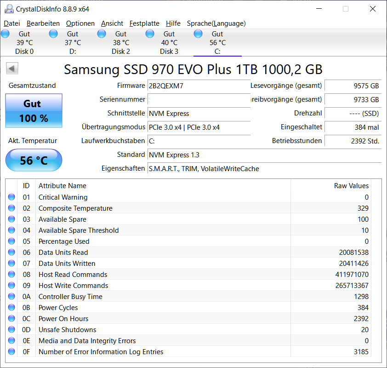Click the CrystalDiskInfo app icon in title bar
The width and height of the screenshot is (387, 368).
[9, 9]
